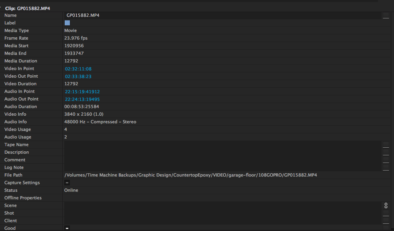394x231 pixels.
Task: Click into the Comment field
Action: [223, 160]
